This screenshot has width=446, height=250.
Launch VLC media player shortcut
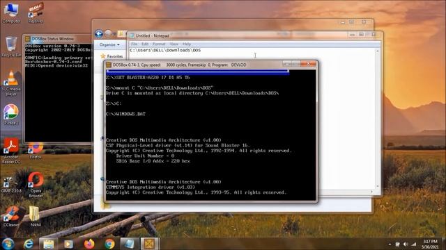click(x=11, y=83)
